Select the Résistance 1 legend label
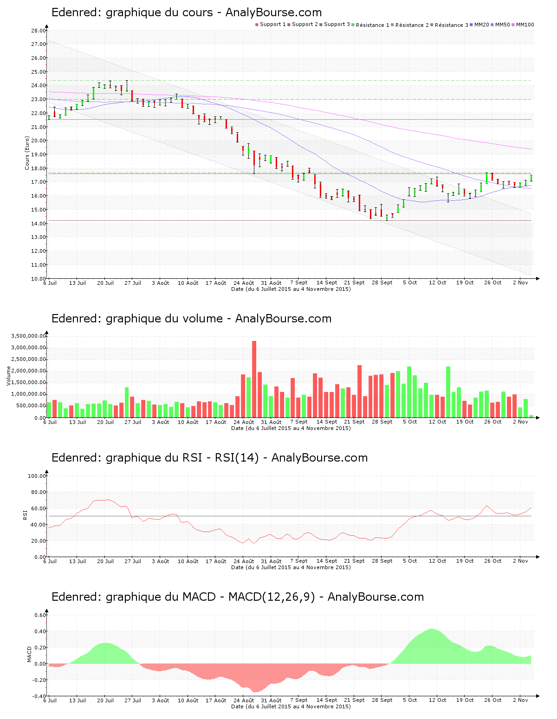 coord(373,25)
